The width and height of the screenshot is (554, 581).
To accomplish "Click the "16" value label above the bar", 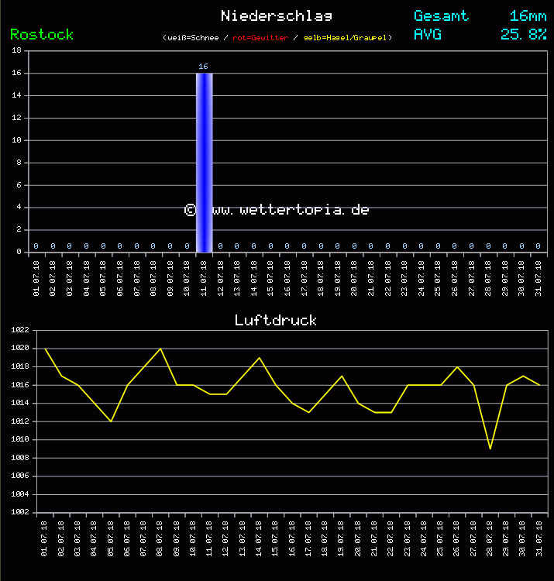I will coord(203,67).
